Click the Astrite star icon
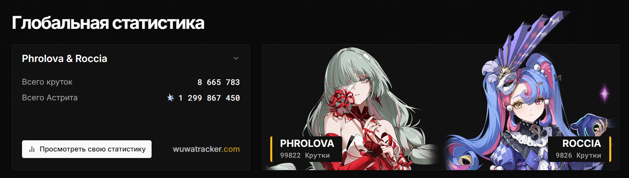Screen dimensions: 629x178 click(x=171, y=98)
